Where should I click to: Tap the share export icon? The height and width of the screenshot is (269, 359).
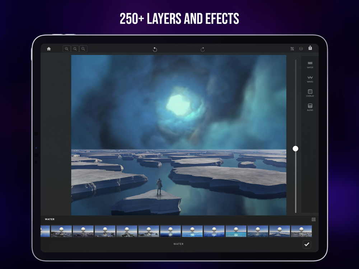[x=310, y=48]
